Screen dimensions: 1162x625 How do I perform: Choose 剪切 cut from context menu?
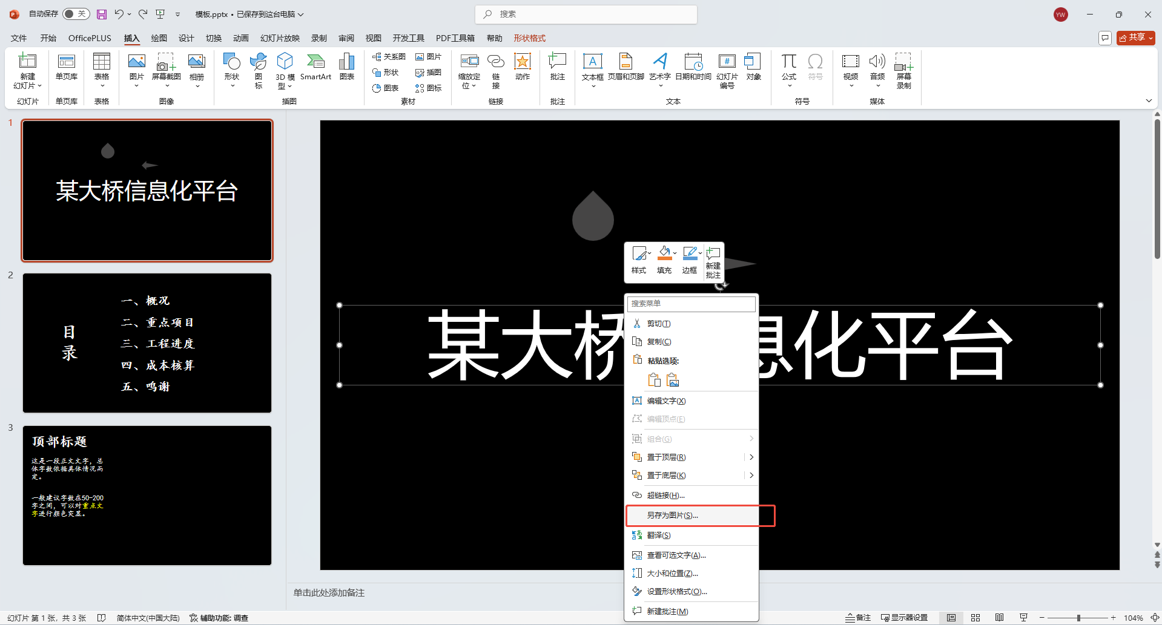[692, 324]
